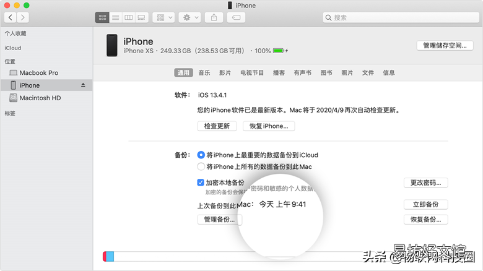Click the 管理备份 button
483x271 pixels.
[x=219, y=220]
